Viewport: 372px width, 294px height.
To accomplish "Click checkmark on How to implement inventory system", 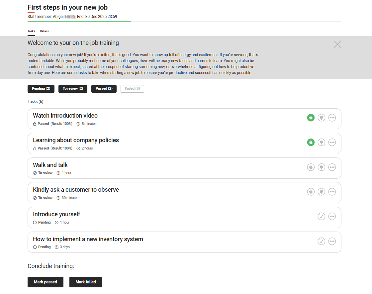I will click(x=321, y=241).
